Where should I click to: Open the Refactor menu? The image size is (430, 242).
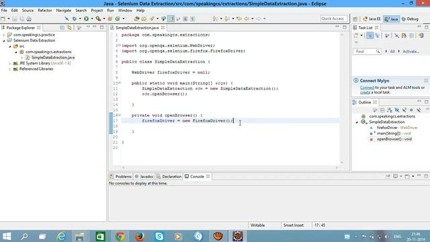point(45,10)
